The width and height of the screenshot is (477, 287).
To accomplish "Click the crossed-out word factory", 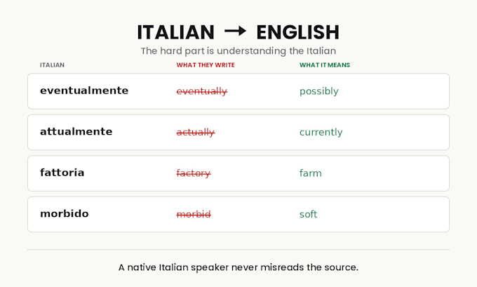I will click(x=194, y=173).
